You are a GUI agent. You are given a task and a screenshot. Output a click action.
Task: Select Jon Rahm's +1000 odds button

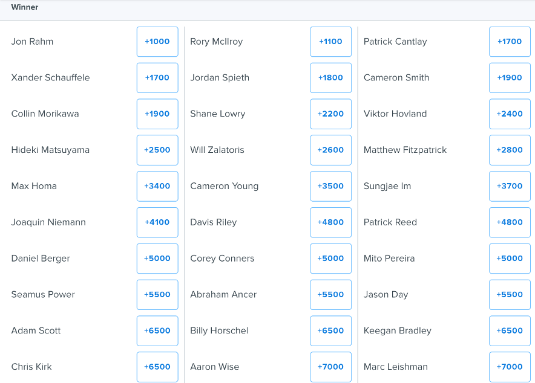(x=157, y=42)
